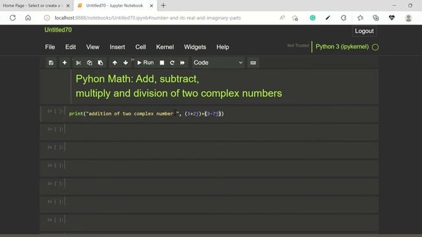Click into the print addition code cell
Screen dimensions: 422x237
pos(222,114)
